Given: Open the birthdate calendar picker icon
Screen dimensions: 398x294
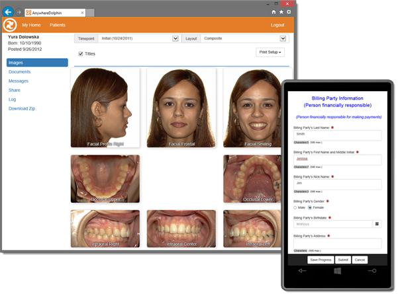Looking at the screenshot, I should pyautogui.click(x=377, y=223).
